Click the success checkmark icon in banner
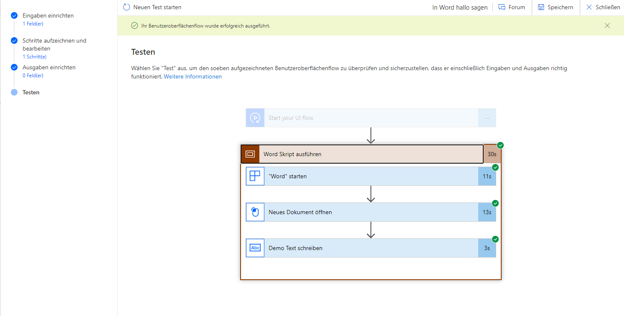 [134, 25]
